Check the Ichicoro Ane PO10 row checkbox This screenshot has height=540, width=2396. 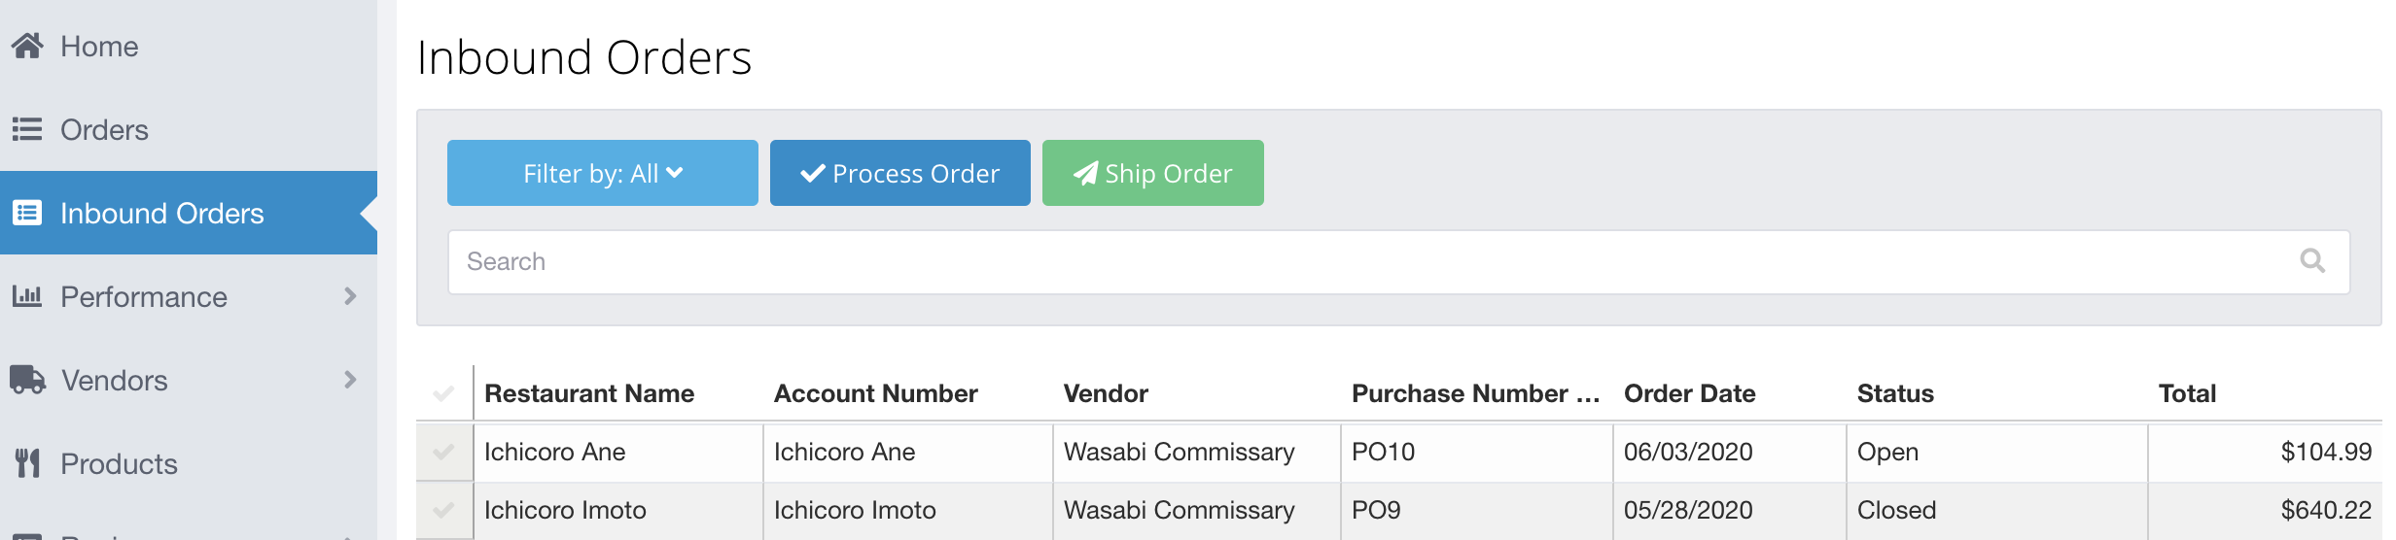[443, 452]
